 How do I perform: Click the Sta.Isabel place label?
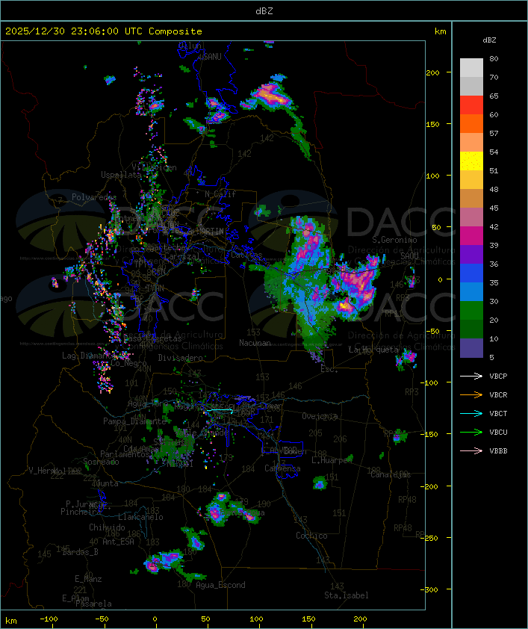coord(347,595)
